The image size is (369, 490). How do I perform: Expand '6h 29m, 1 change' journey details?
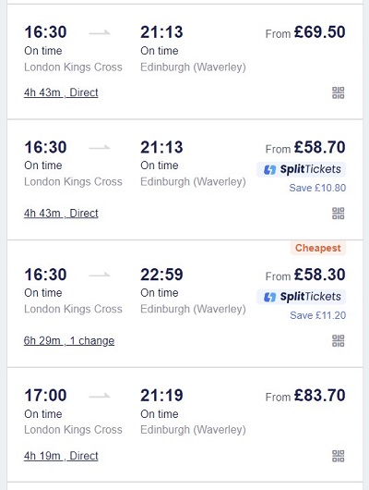[x=69, y=340]
